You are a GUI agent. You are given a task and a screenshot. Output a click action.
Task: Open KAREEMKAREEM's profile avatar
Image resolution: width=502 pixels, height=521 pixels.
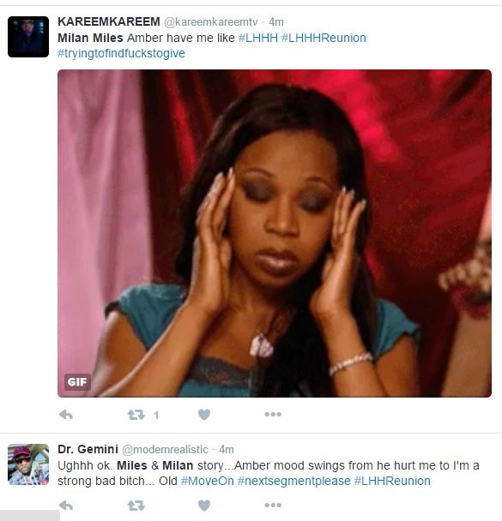pyautogui.click(x=28, y=37)
